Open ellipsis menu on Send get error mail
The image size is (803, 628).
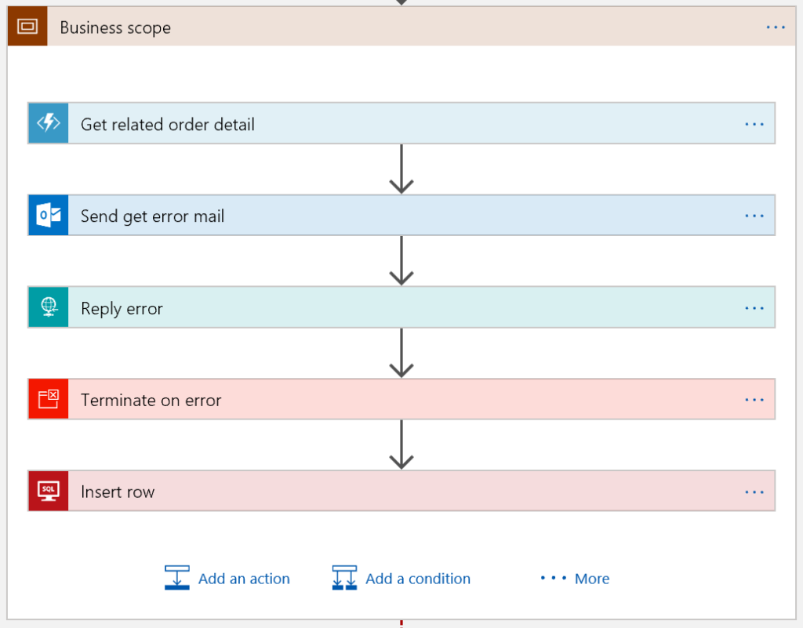[754, 216]
